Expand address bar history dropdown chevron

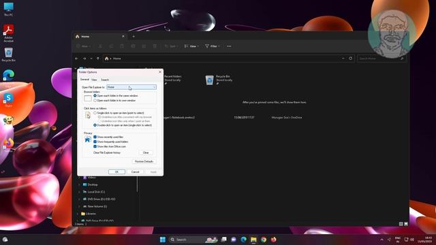pos(343,59)
